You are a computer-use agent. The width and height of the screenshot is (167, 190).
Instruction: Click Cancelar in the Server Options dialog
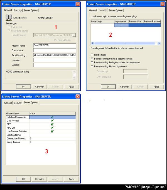[x=40, y=179]
